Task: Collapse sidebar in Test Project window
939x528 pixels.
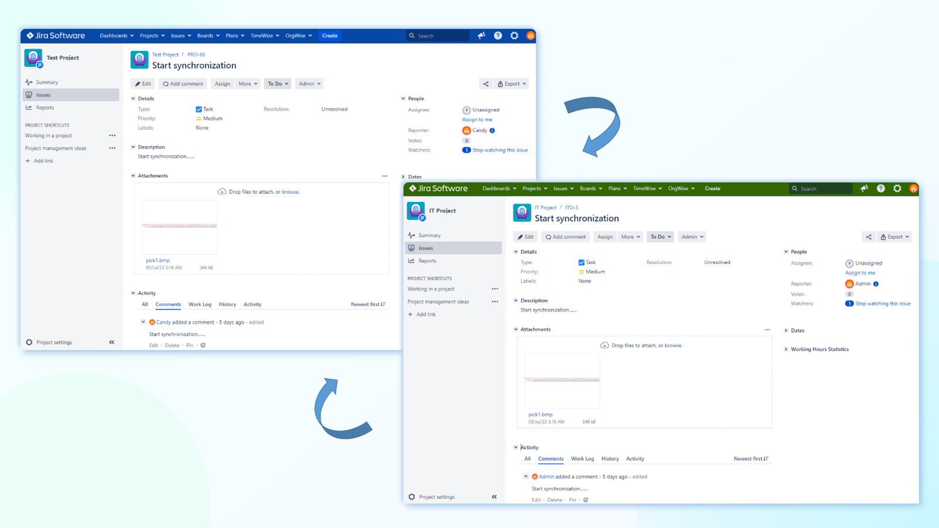Action: point(112,342)
